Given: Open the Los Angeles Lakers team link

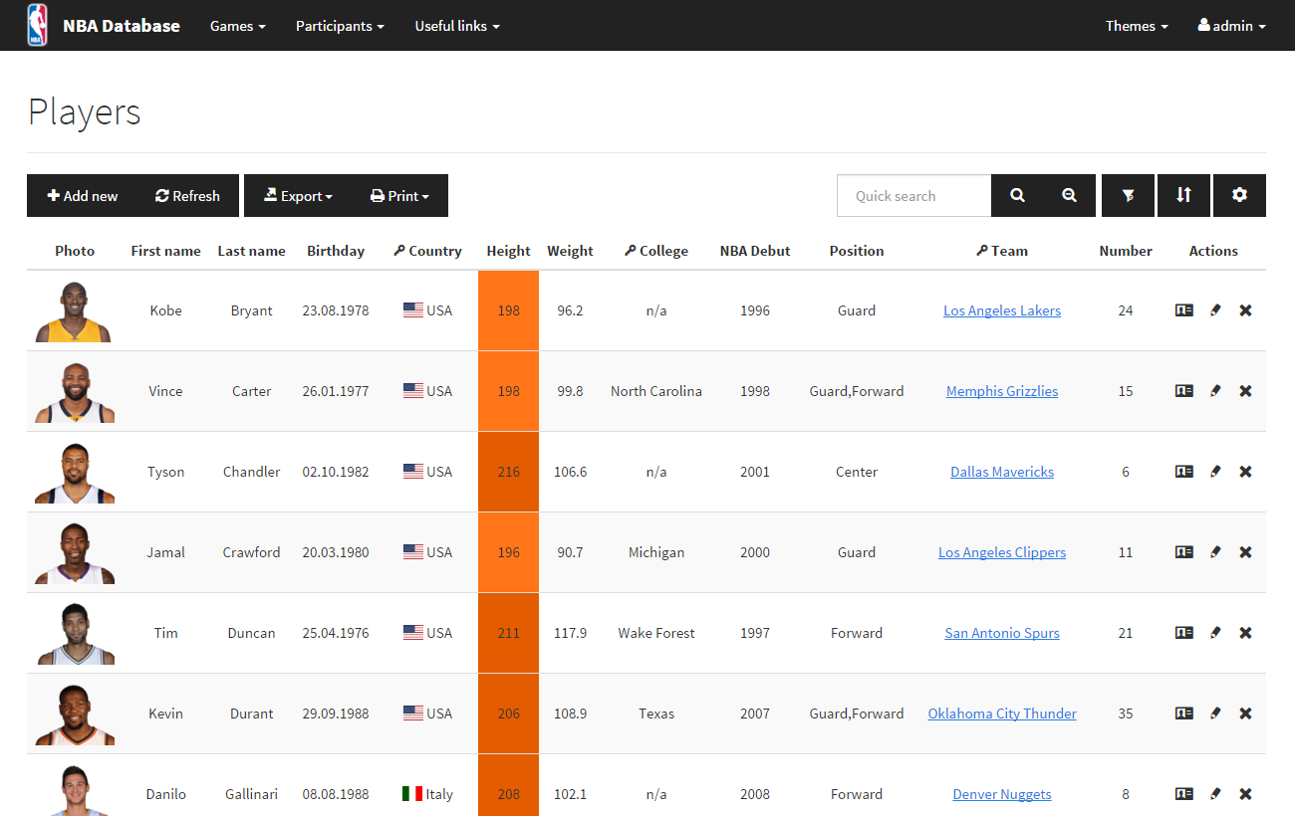Looking at the screenshot, I should 1002,310.
